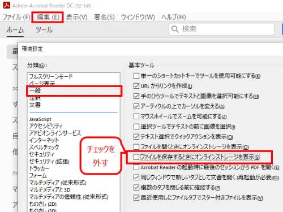283x212 pixels.
Task: Select フォーム category
Action: pos(38,176)
